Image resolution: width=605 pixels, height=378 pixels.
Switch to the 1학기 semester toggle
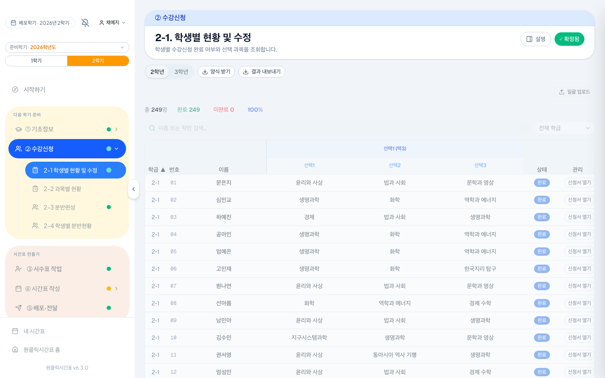(x=36, y=61)
